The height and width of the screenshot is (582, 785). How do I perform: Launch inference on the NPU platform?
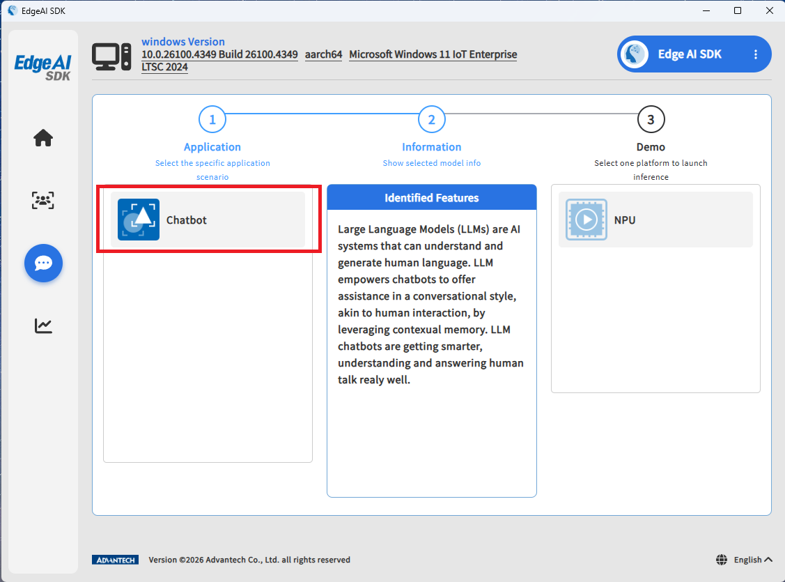(655, 220)
